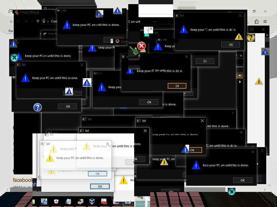Click blue warning icon on gray square
Image resolution: width=277 pixels, height=207 pixels.
(265, 51)
